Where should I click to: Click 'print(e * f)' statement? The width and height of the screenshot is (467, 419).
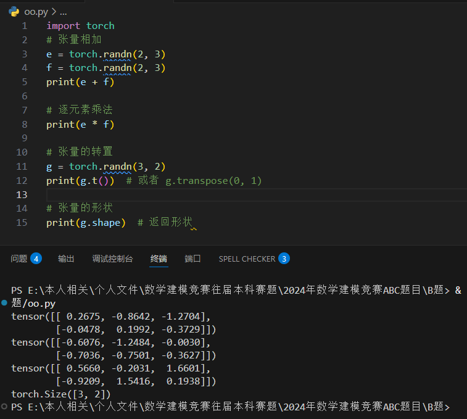coord(80,124)
